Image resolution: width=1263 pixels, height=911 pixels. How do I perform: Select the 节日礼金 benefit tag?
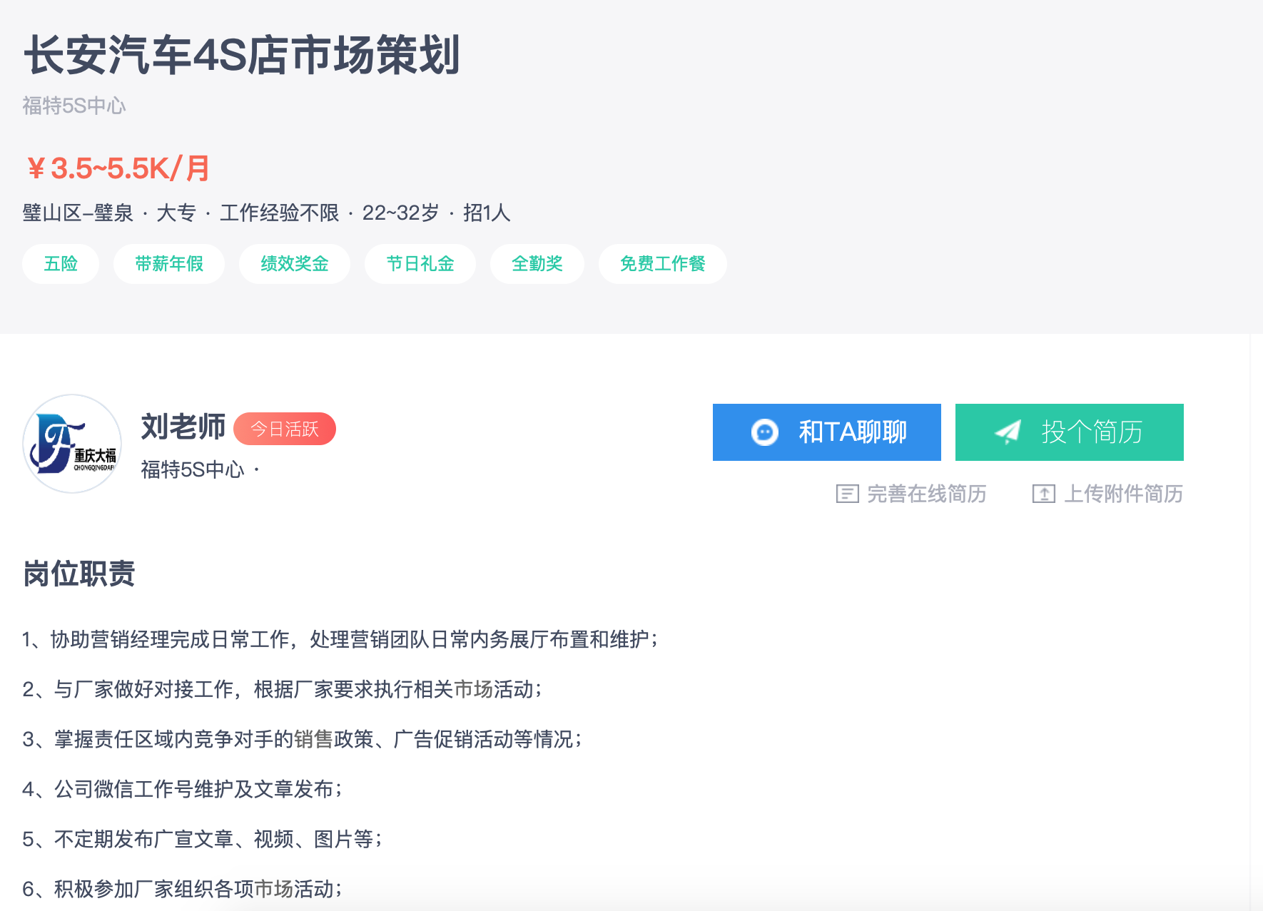420,264
